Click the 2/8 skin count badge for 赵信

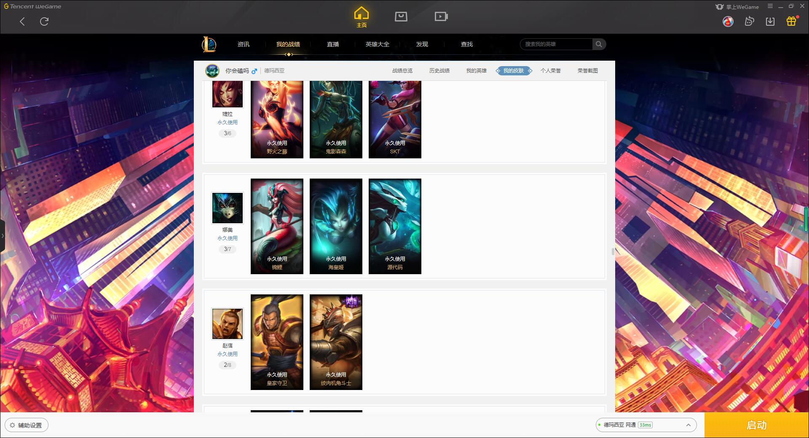228,365
